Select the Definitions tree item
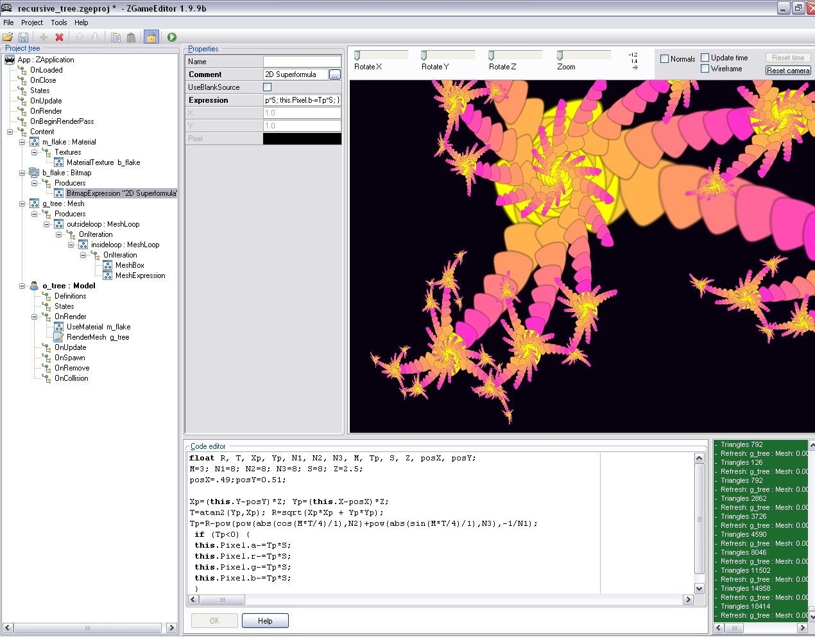This screenshot has height=637, width=815. (x=70, y=296)
